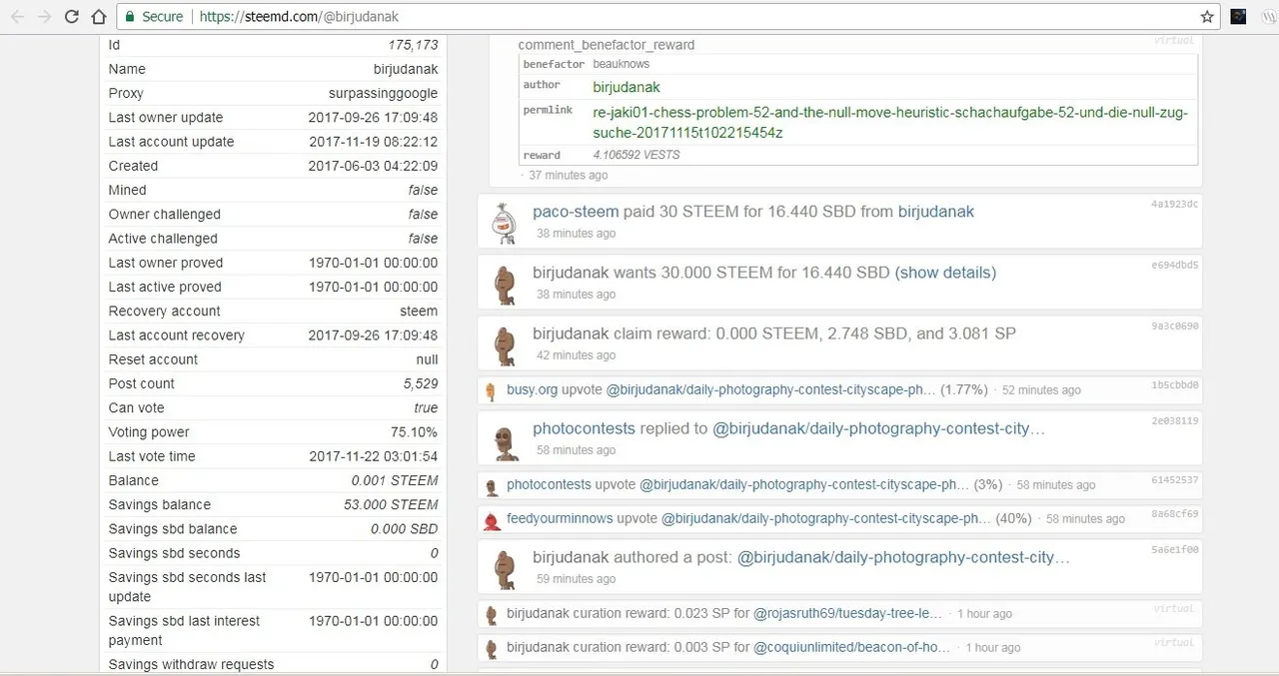Click comment_benefactor_reward heading

click(607, 45)
